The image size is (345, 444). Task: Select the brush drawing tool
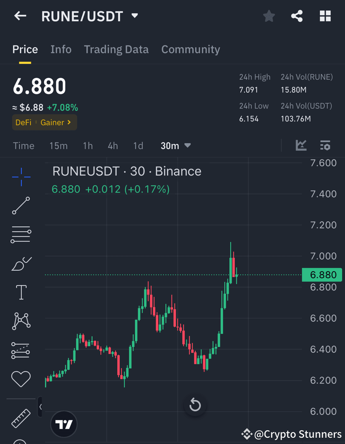click(x=21, y=264)
